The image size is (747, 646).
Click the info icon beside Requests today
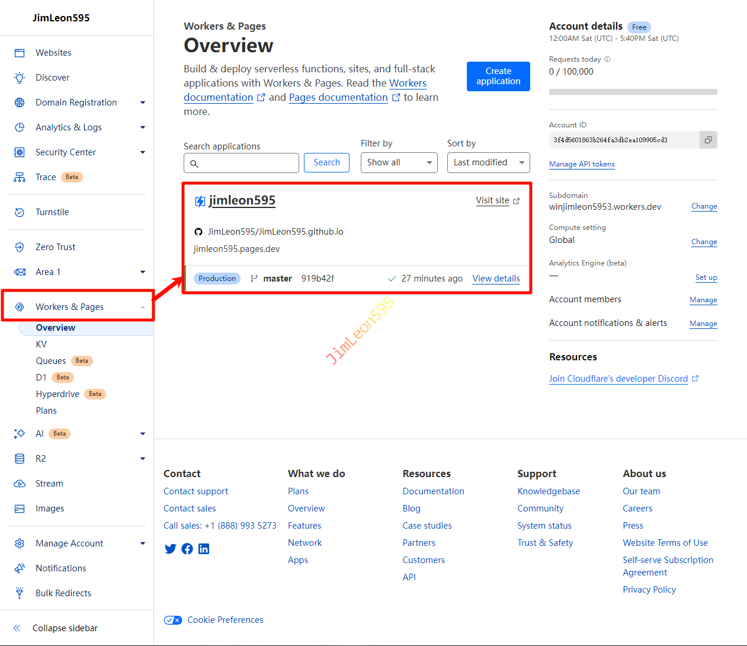point(607,59)
